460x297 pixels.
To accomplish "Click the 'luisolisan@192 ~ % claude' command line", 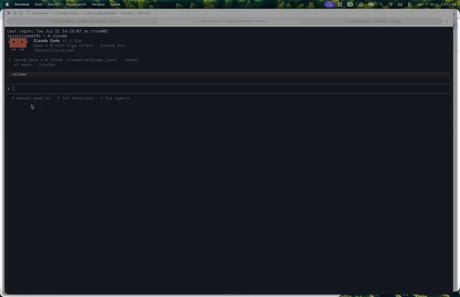I will (37, 36).
